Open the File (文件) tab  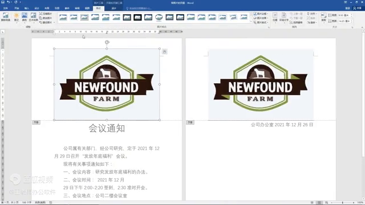[x=5, y=9]
